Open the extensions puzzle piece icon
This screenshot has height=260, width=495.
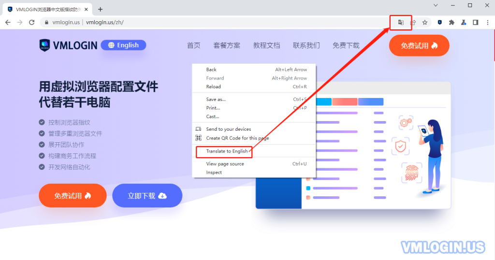[451, 22]
